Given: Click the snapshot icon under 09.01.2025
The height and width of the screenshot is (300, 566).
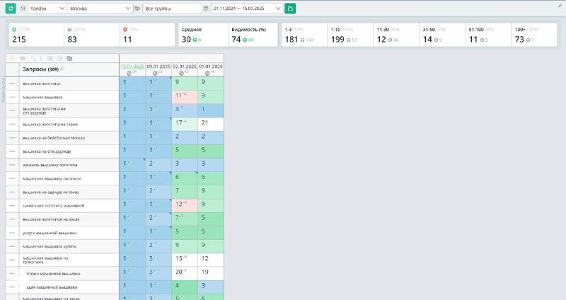Looking at the screenshot, I should point(155,74).
